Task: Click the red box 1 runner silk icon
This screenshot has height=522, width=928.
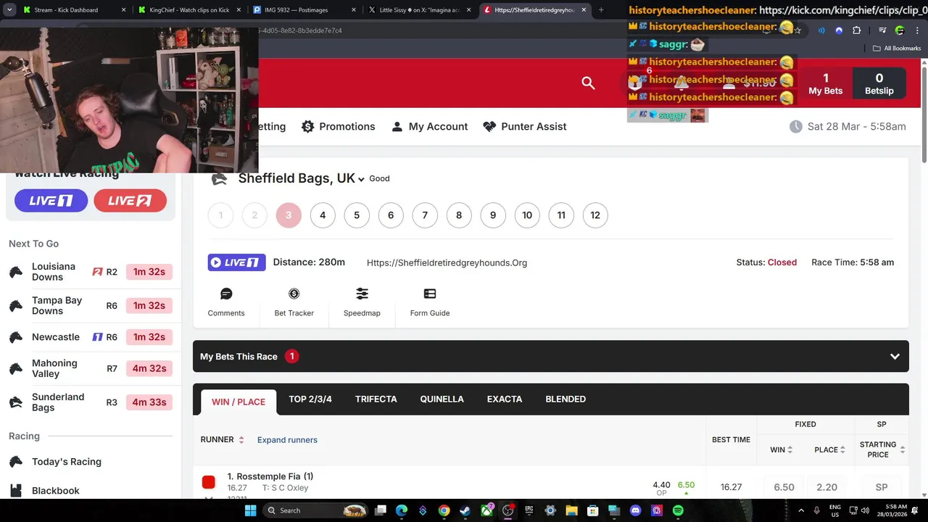Action: pyautogui.click(x=209, y=482)
